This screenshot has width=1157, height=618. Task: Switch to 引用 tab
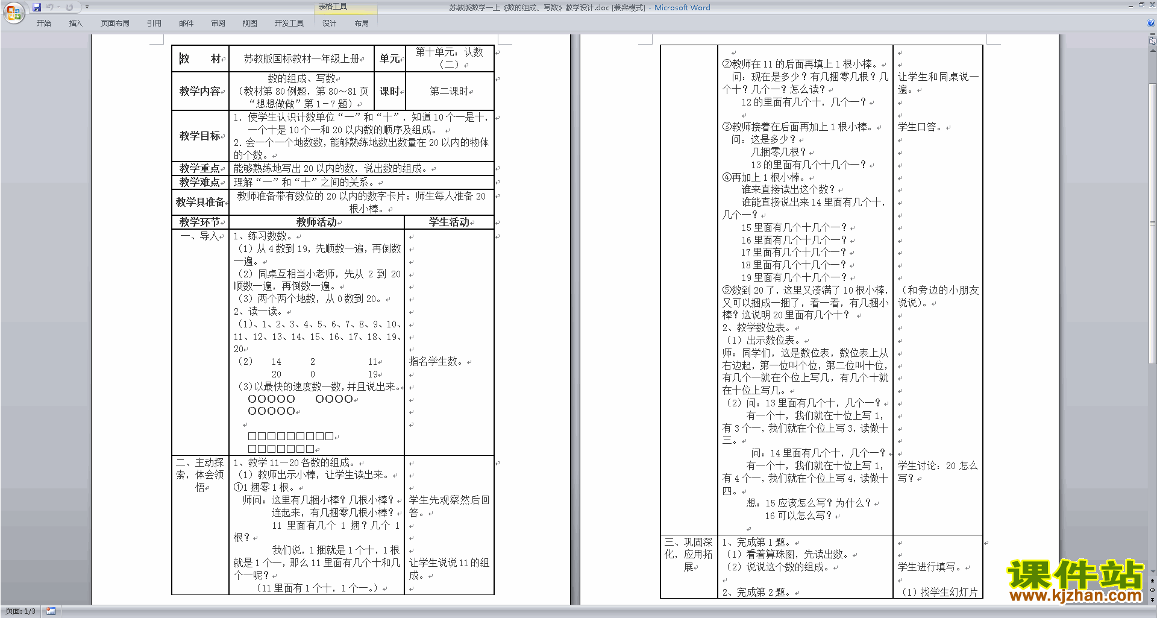[x=154, y=23]
